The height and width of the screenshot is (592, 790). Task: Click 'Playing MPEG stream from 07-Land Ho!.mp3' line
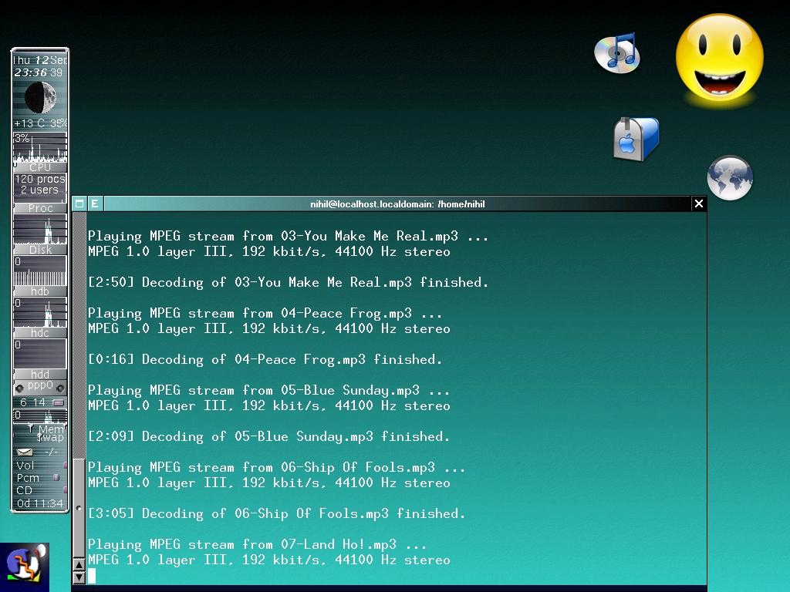[258, 544]
